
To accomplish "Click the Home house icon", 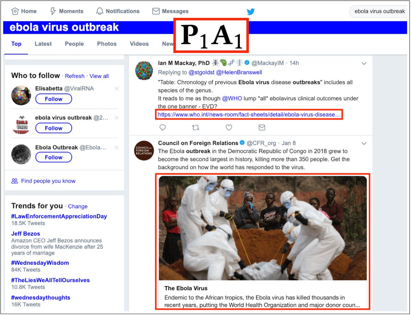I will coord(15,11).
